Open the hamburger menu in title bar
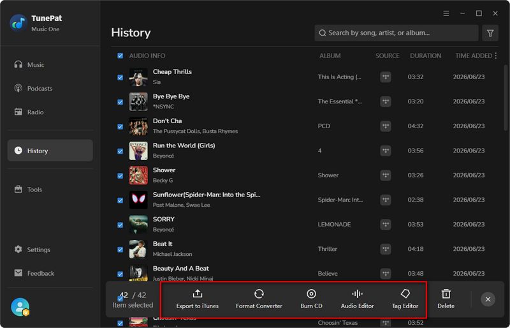510x328 pixels. coord(446,13)
